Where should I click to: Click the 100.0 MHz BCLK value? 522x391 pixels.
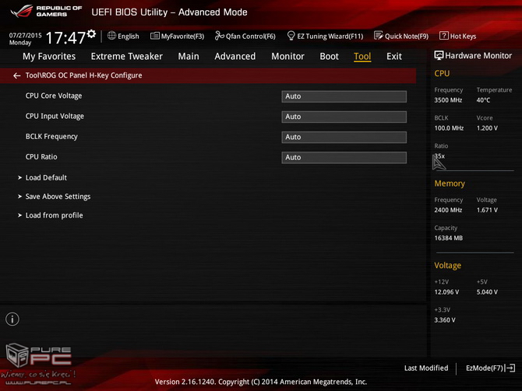point(449,128)
